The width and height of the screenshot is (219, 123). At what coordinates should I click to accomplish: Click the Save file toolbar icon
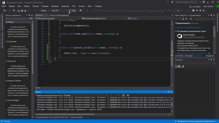click(22, 11)
